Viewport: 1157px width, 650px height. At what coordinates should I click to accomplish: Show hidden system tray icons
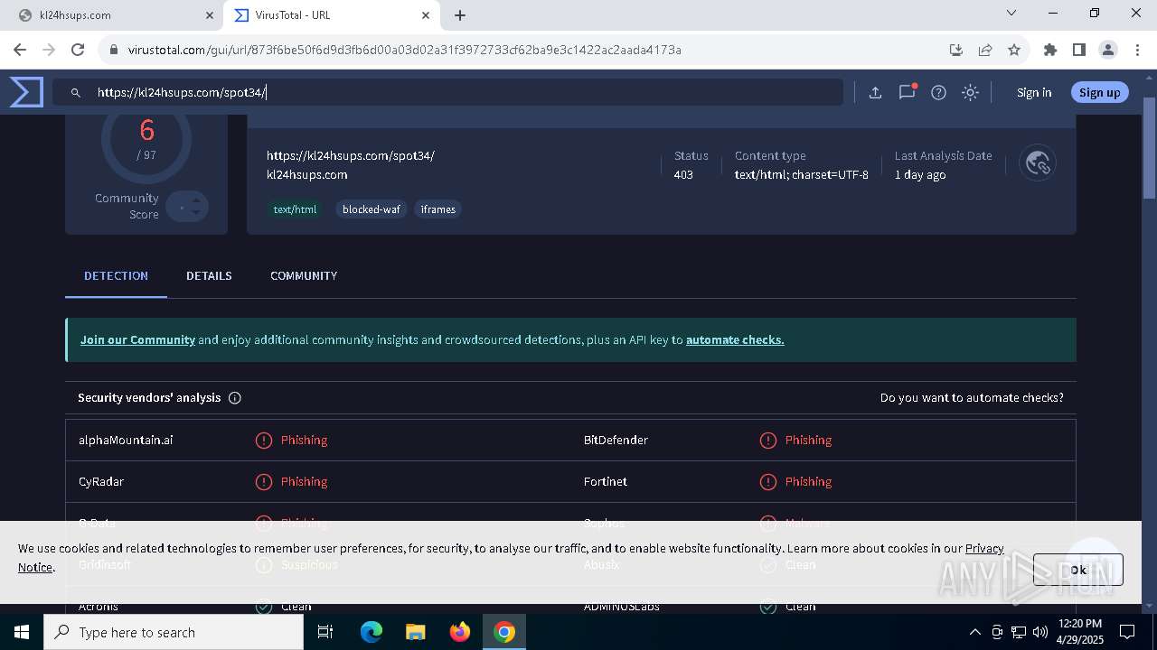click(x=974, y=632)
